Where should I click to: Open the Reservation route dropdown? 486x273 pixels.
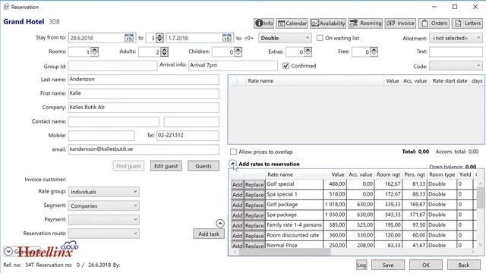click(104, 234)
